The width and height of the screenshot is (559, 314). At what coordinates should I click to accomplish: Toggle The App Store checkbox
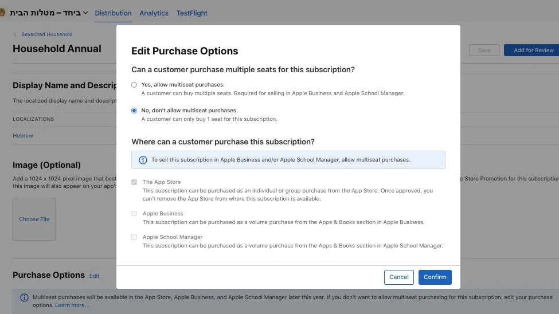(x=134, y=182)
